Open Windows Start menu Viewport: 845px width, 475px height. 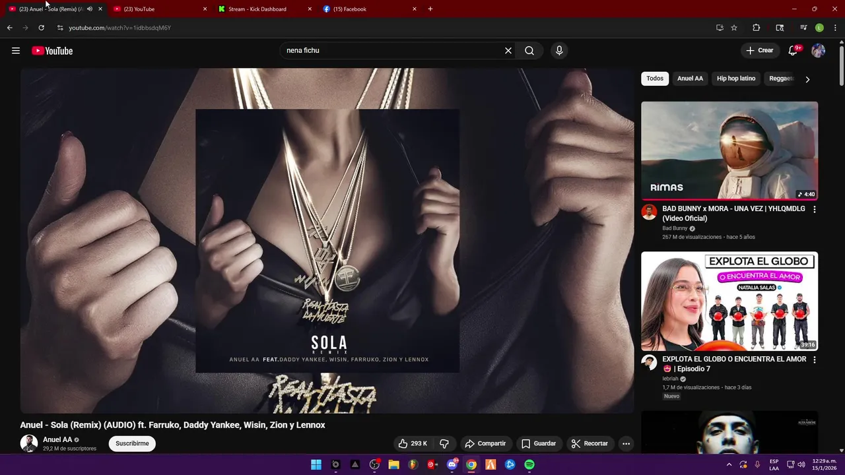[x=316, y=464]
